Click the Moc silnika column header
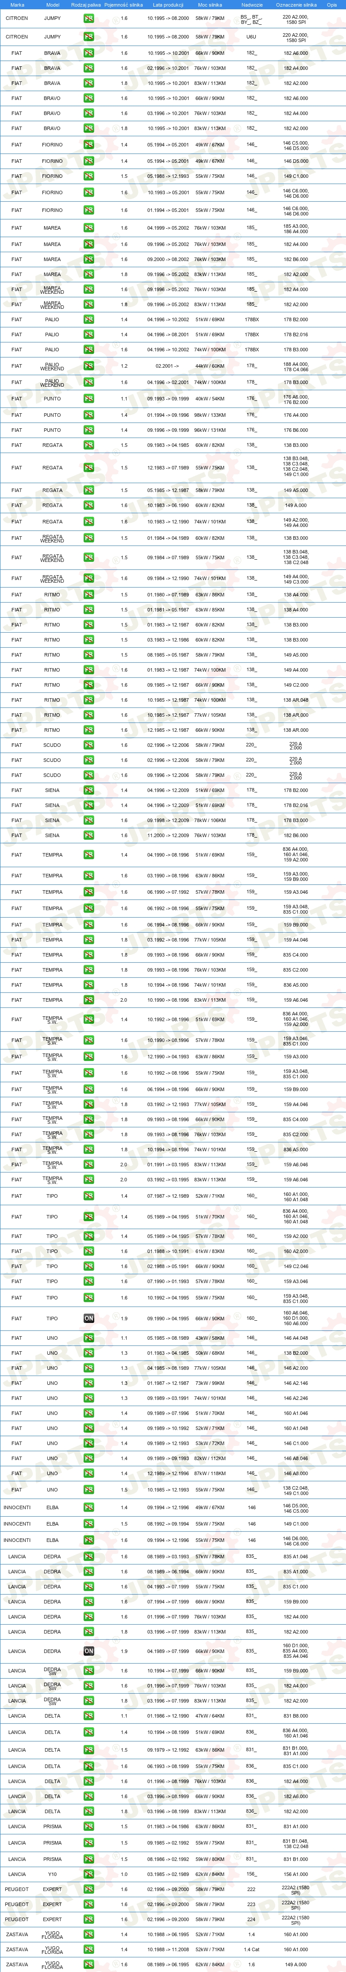 pyautogui.click(x=210, y=4)
